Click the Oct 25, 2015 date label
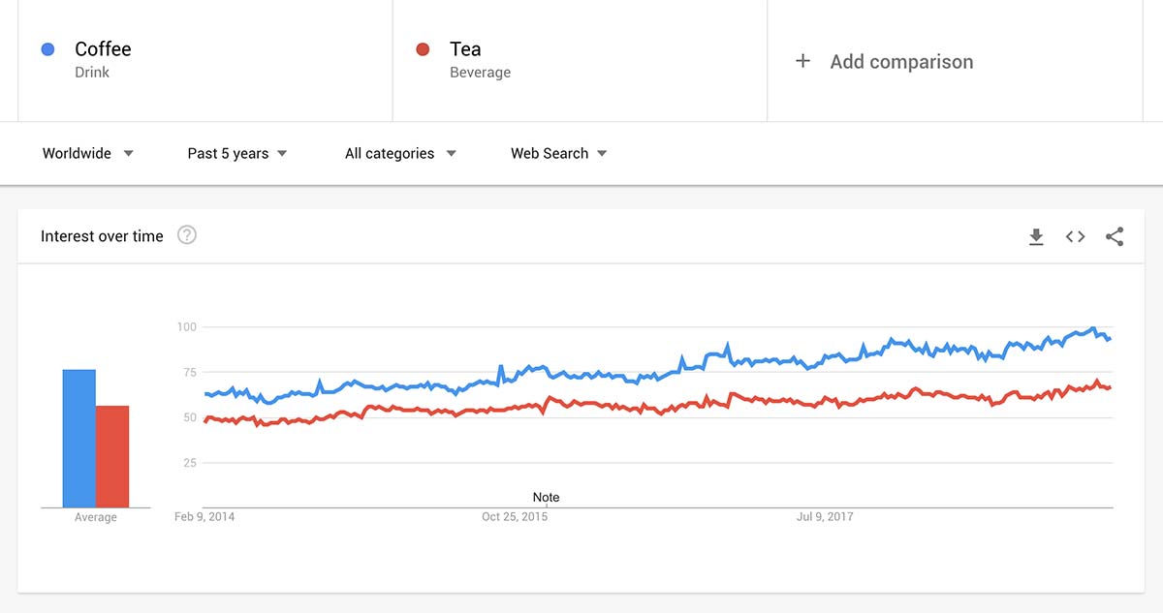Screen dimensions: 1163x613 515,516
